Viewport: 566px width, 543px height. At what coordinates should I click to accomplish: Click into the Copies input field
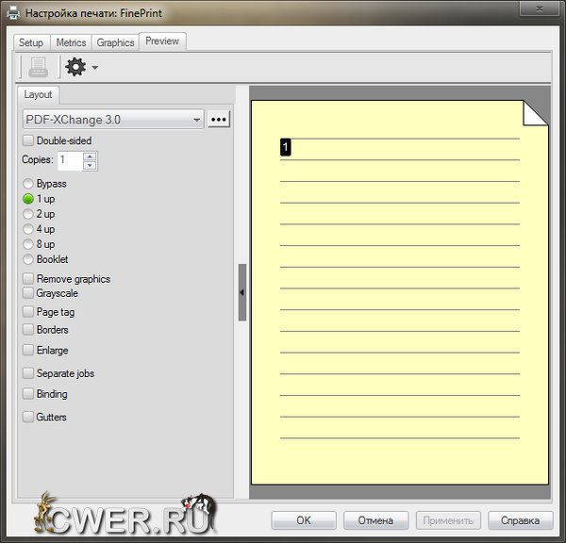coord(70,160)
